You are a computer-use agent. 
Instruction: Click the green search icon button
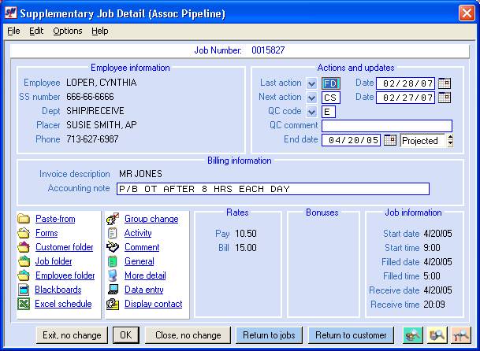[x=413, y=335]
